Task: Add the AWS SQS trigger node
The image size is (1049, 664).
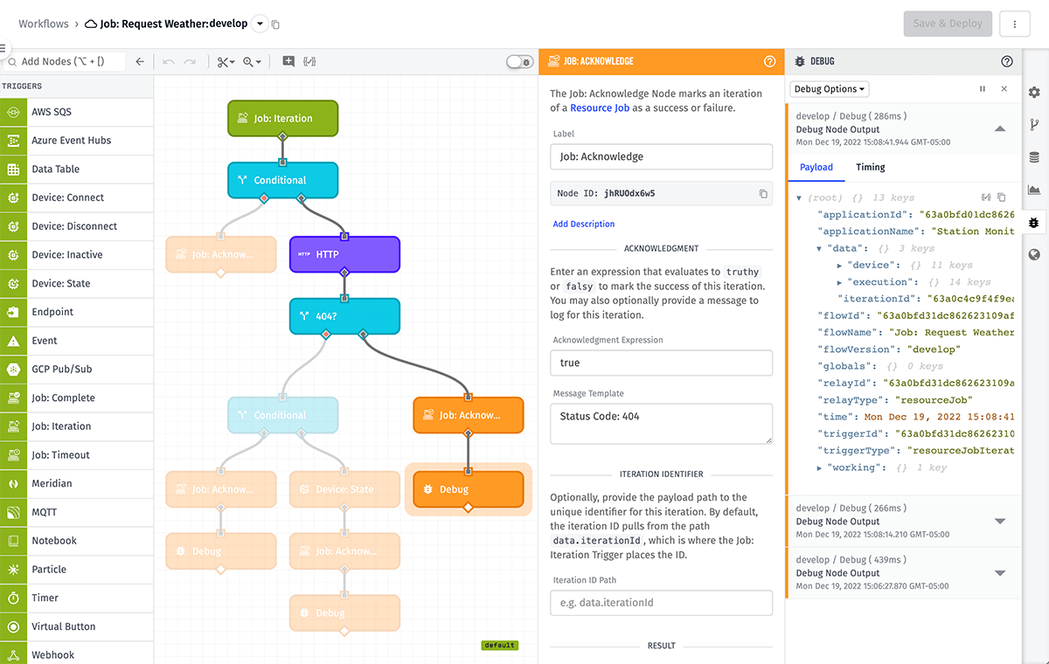Action: 77,112
